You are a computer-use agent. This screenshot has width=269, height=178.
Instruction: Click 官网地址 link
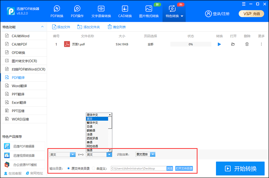(34, 173)
